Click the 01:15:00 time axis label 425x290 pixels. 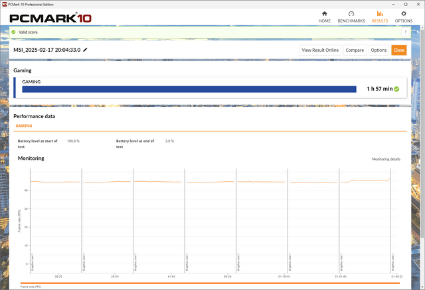pos(284,277)
